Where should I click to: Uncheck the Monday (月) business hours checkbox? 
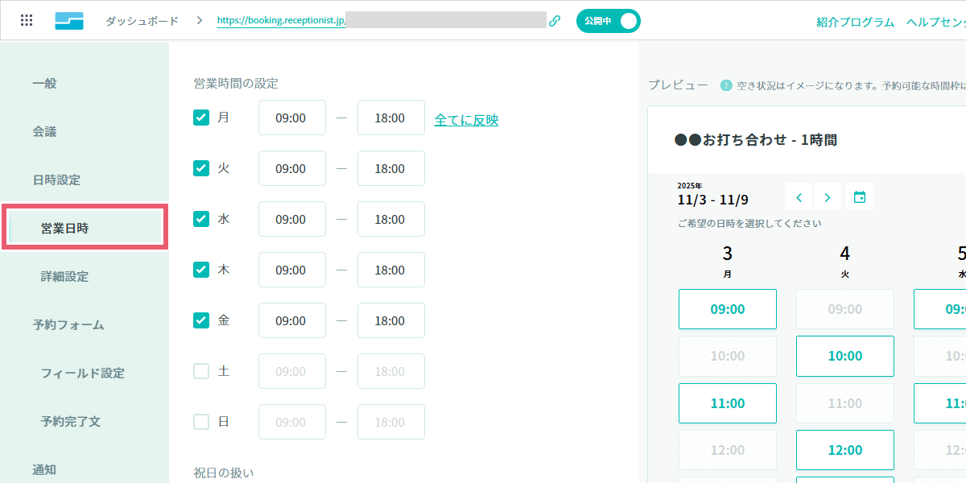200,117
